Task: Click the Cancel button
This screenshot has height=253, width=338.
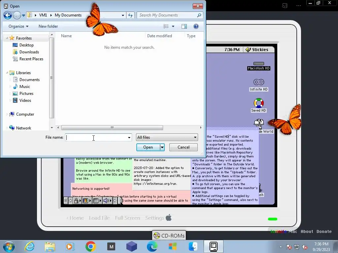Action: [184, 147]
